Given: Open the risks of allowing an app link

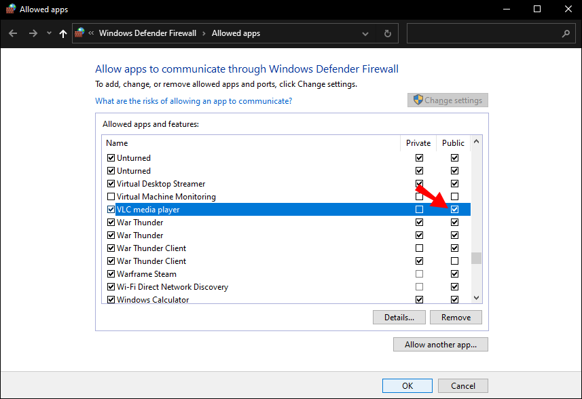Looking at the screenshot, I should tap(194, 101).
